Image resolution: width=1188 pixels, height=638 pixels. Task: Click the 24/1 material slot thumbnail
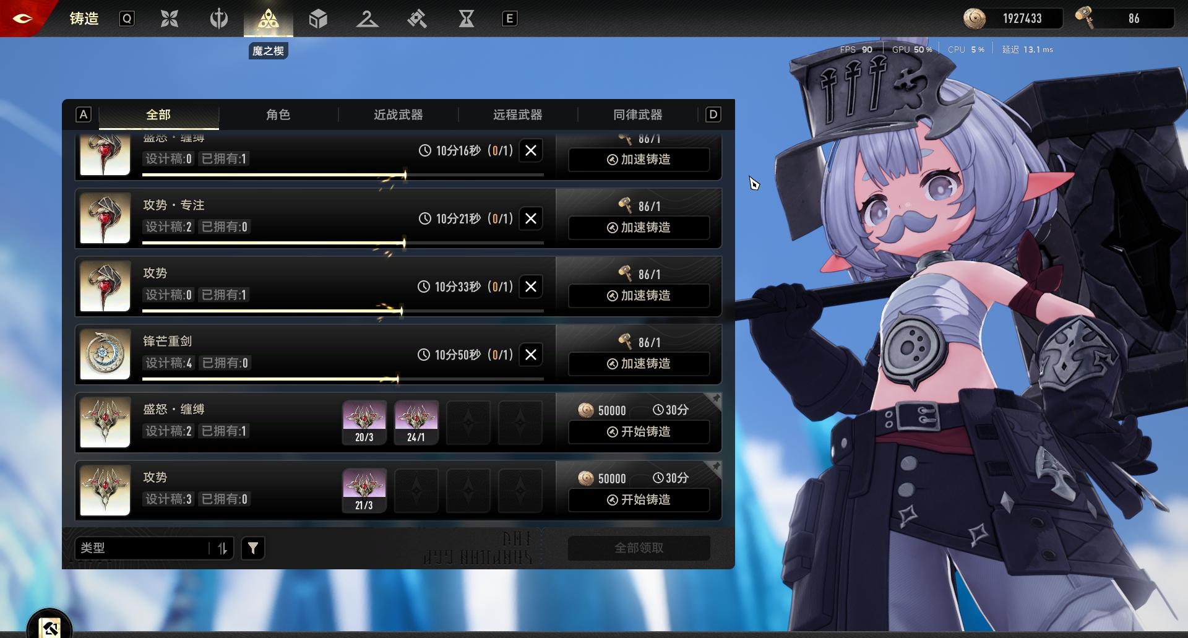tap(416, 422)
